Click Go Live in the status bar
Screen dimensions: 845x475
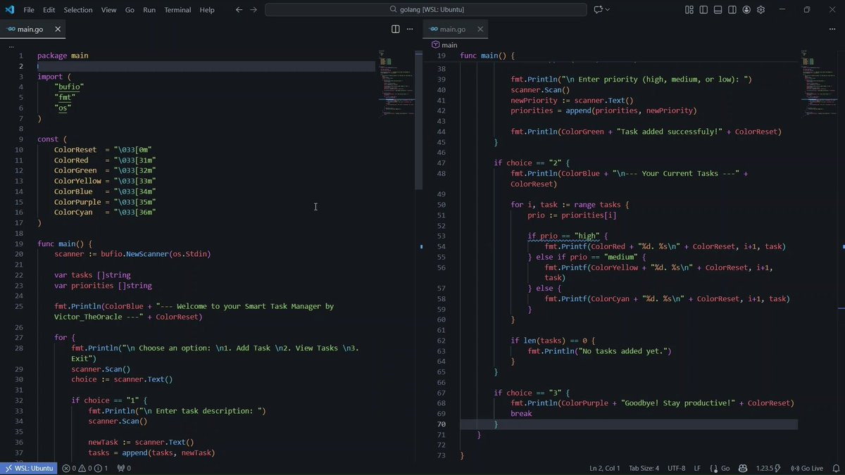807,468
